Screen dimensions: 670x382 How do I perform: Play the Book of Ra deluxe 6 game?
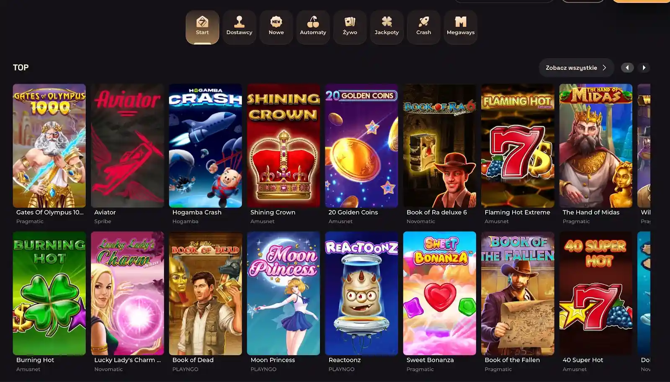[439, 146]
